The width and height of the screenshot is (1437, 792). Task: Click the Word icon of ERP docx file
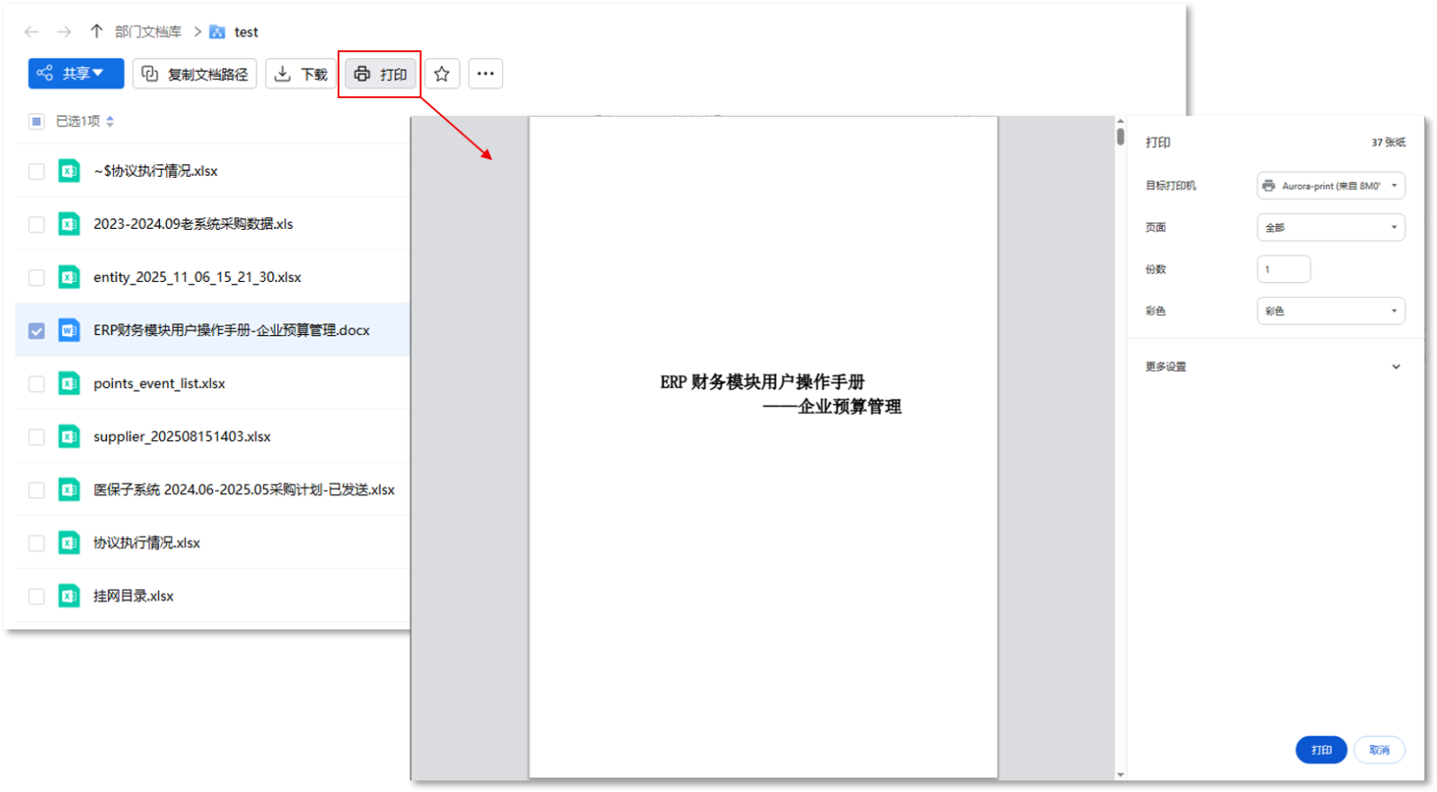pos(69,330)
